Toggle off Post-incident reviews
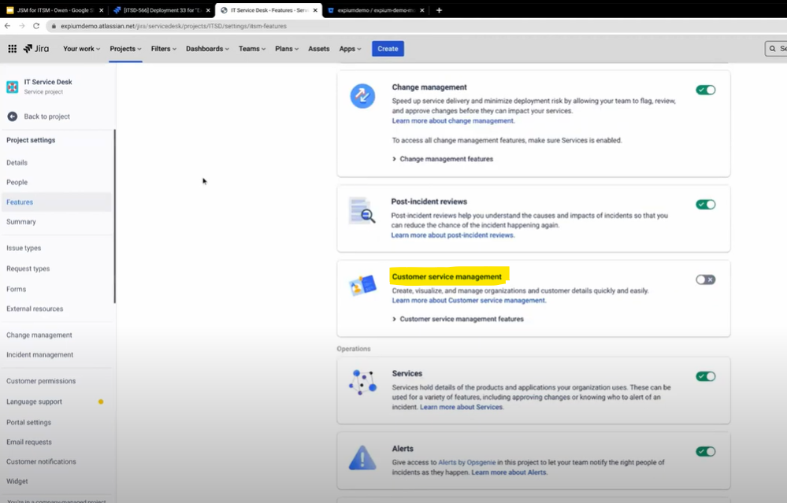This screenshot has height=503, width=787. (706, 205)
